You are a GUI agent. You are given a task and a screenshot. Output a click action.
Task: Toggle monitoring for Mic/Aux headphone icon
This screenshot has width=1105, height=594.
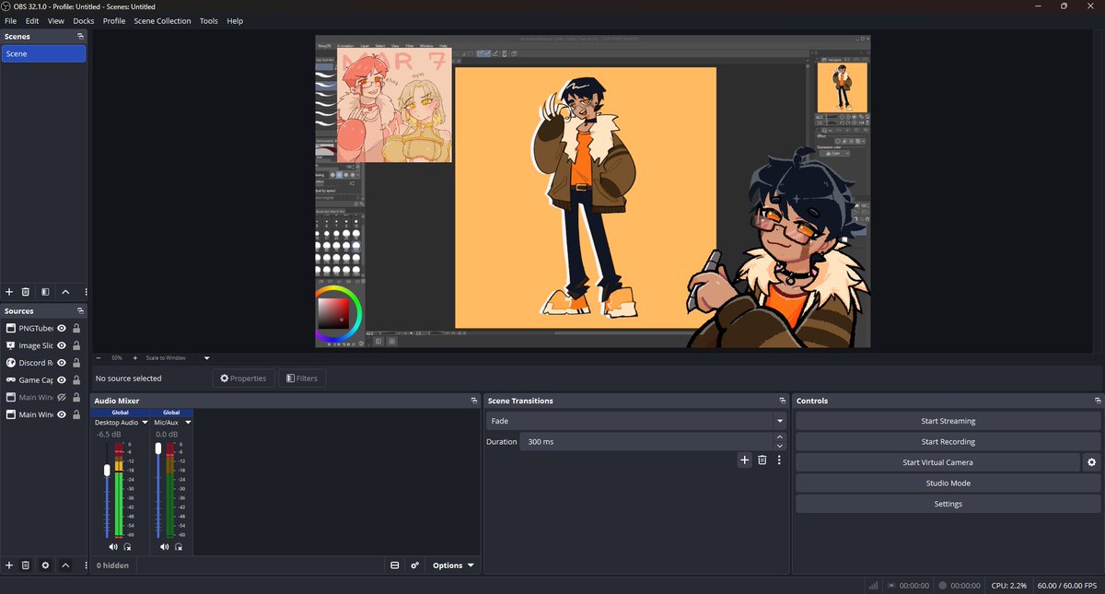179,547
